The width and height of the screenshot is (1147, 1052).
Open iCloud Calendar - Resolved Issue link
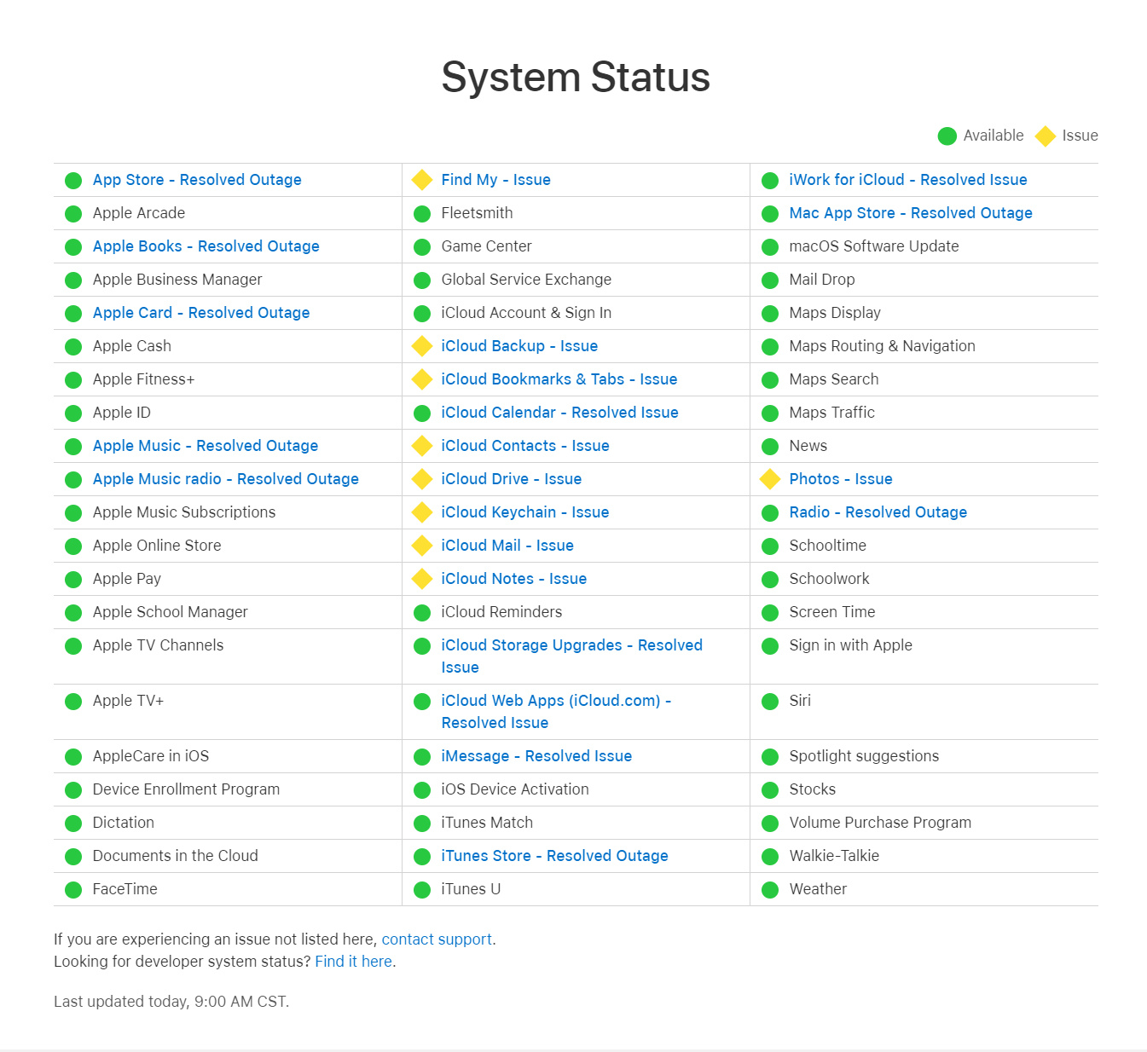tap(559, 413)
